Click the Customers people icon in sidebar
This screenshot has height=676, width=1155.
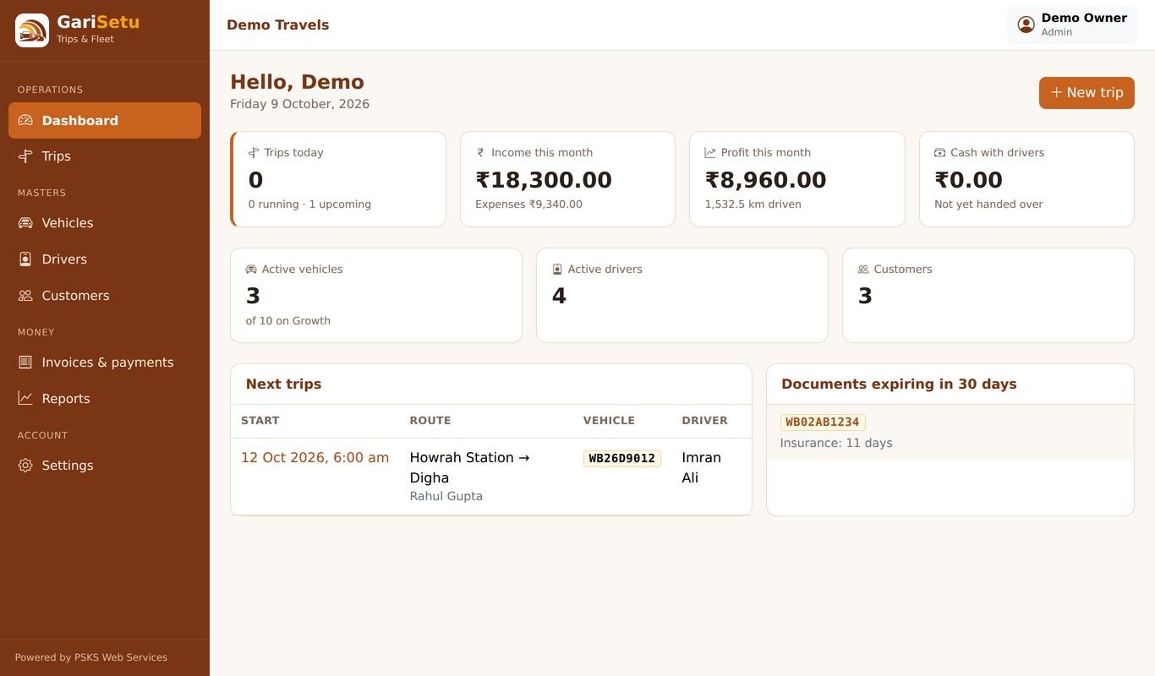(x=25, y=296)
